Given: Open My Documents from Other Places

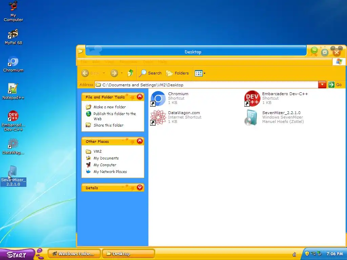Looking at the screenshot, I should click(106, 158).
